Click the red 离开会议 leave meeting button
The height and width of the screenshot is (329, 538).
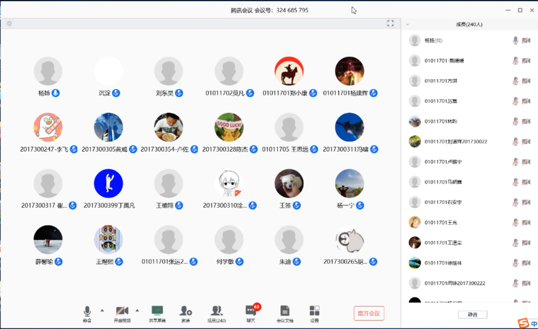coord(369,313)
